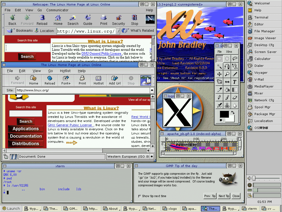The height and width of the screenshot is (212, 282).
Task: Open Package Mgr from the shelf
Action: coord(264,114)
